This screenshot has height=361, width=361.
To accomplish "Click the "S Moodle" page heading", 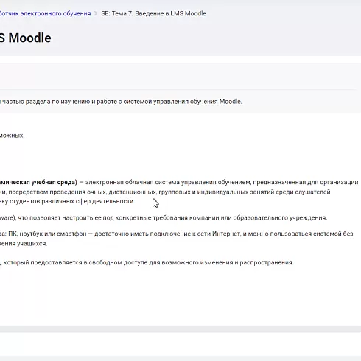I will pos(26,38).
